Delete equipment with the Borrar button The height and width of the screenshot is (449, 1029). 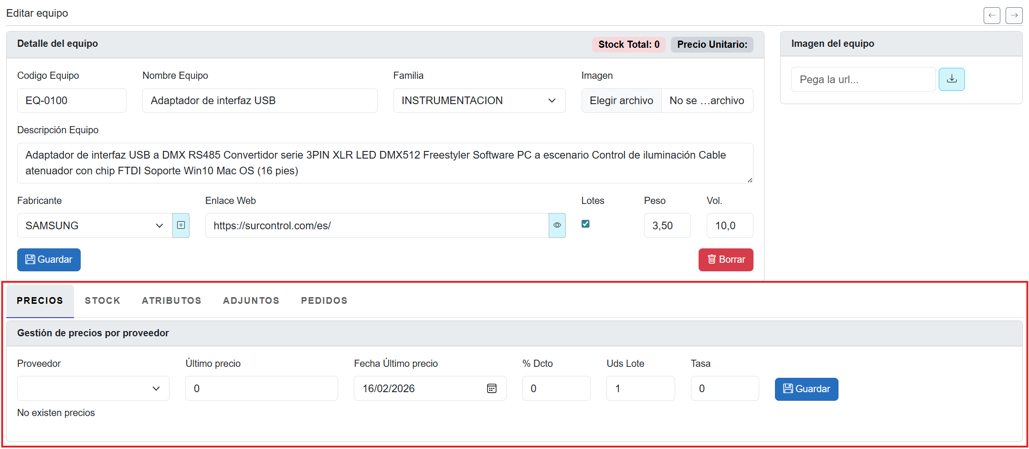tap(725, 260)
